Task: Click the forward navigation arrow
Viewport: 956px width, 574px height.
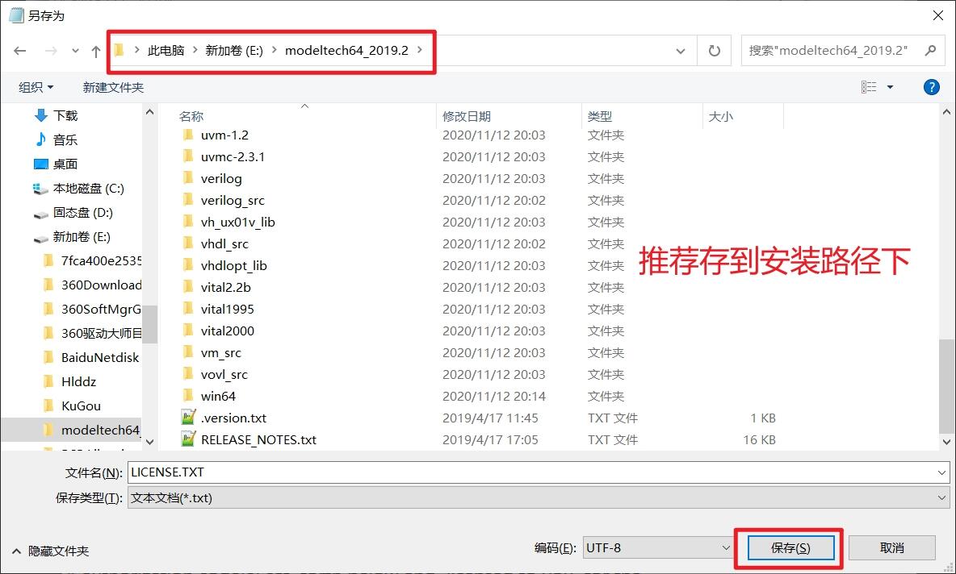Action: click(x=51, y=51)
